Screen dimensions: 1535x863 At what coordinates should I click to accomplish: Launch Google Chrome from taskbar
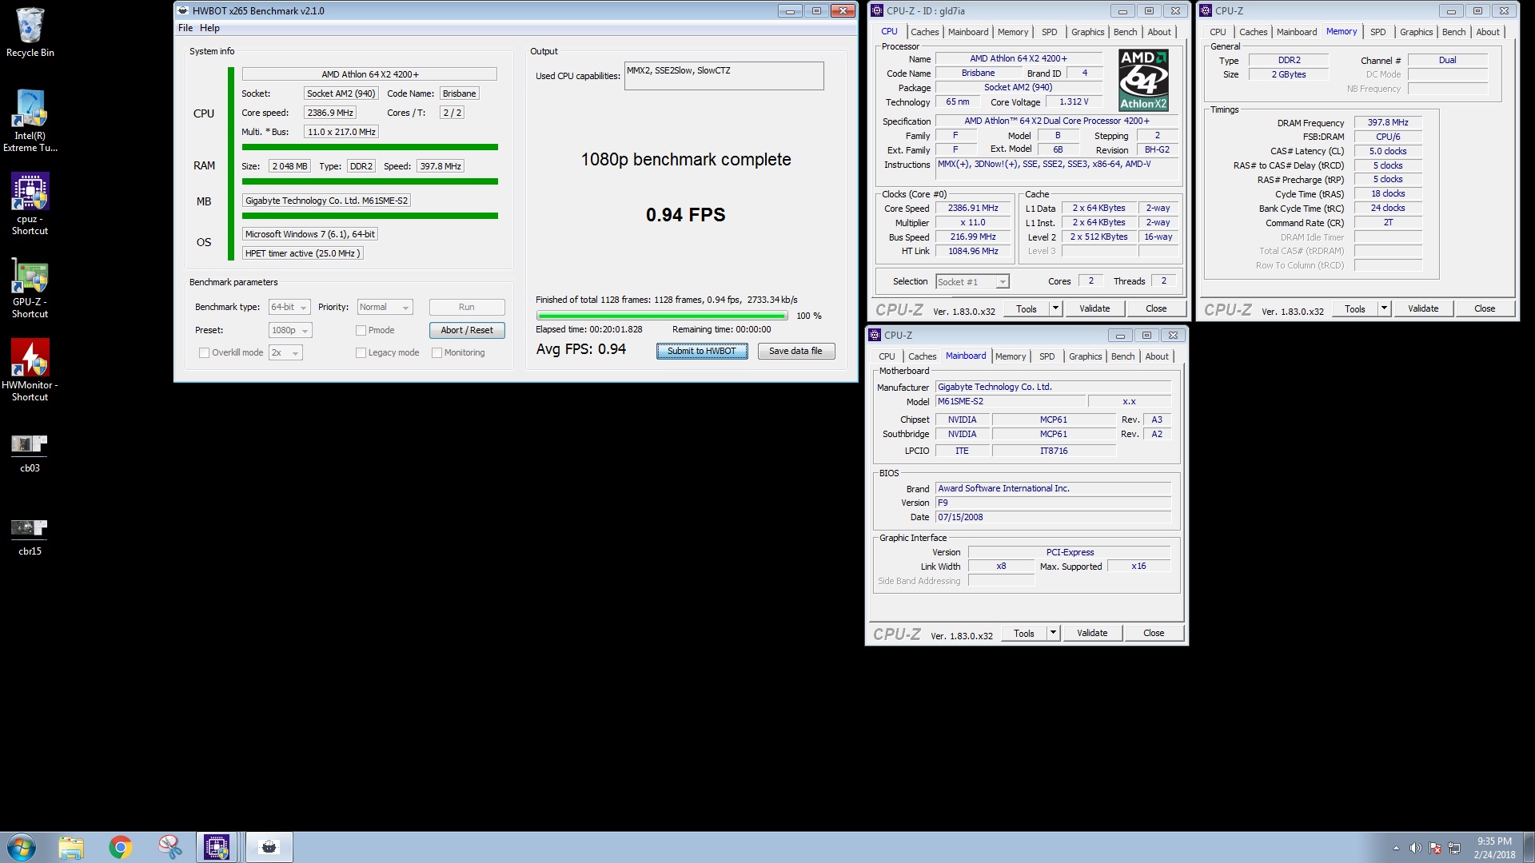click(x=120, y=847)
